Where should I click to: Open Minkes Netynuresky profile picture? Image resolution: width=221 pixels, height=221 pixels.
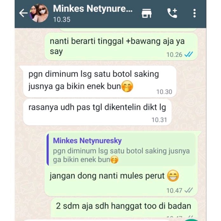[39, 13]
